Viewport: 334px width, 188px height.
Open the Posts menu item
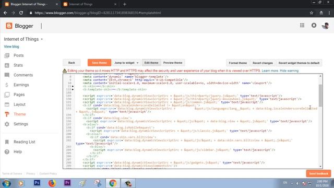19,55
